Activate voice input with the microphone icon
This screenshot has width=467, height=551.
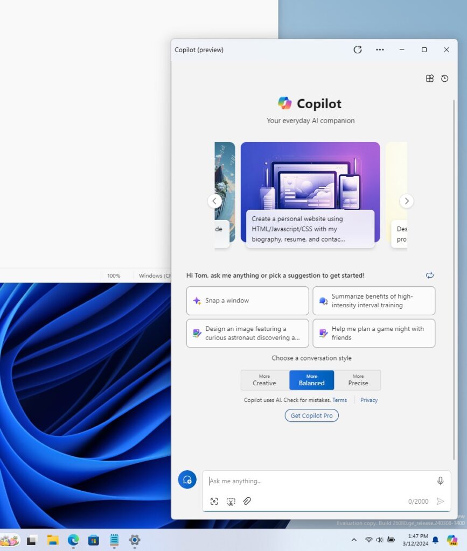tap(441, 481)
